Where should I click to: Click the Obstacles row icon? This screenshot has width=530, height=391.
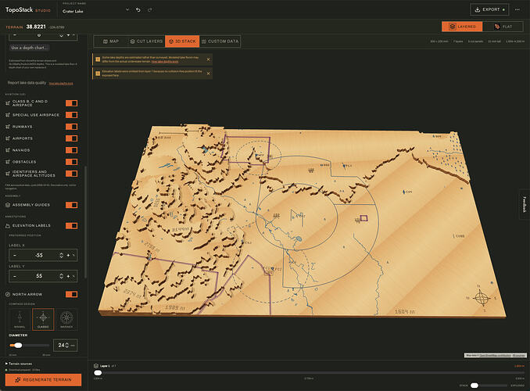coord(8,162)
